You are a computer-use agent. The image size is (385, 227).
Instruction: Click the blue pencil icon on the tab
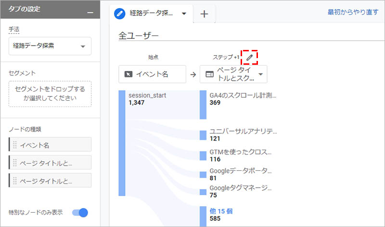(119, 14)
